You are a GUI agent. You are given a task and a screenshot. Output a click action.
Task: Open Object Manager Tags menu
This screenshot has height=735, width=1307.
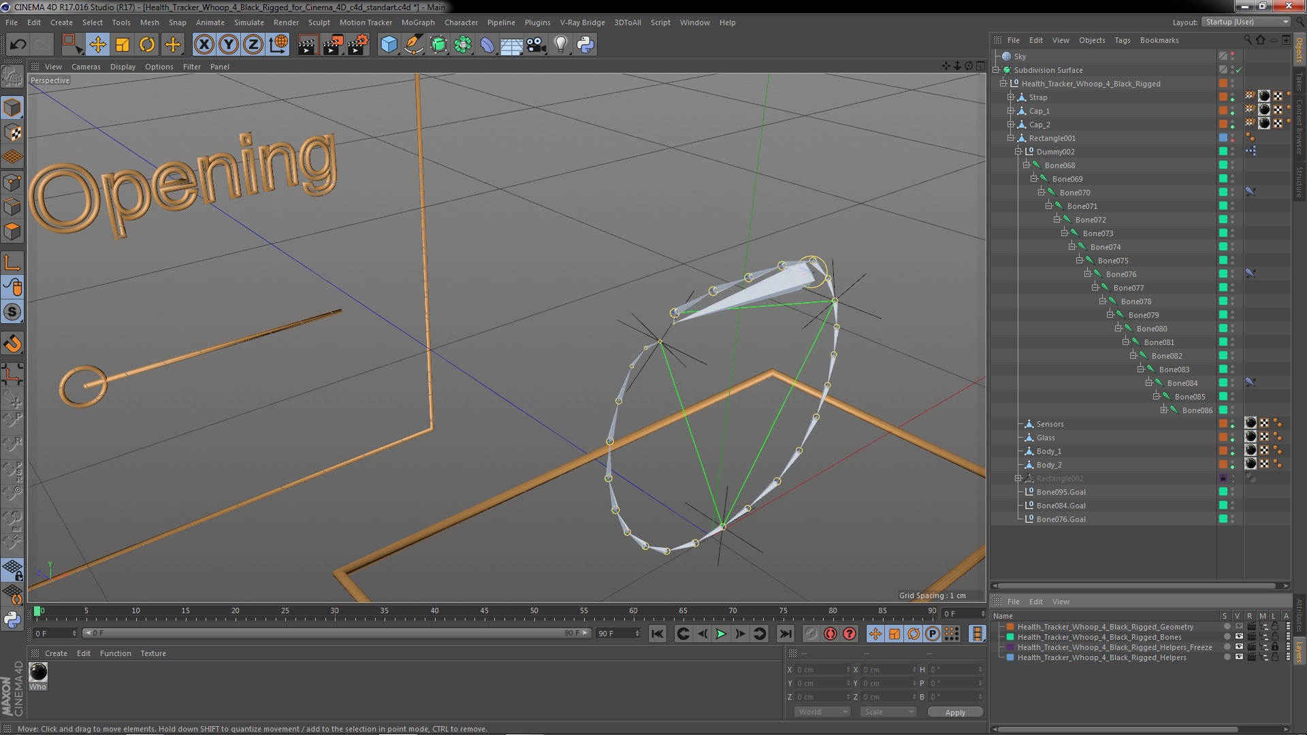tap(1123, 40)
